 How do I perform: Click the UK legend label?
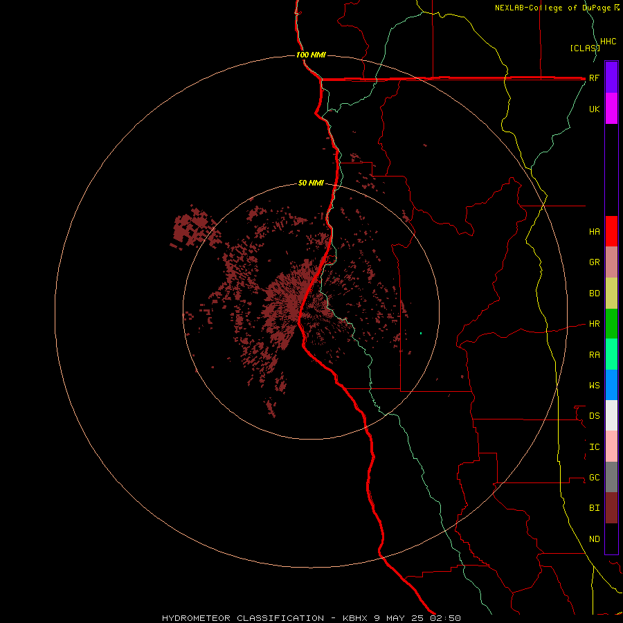coord(594,109)
